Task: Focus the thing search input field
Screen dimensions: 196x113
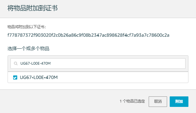Action: (x=98, y=63)
